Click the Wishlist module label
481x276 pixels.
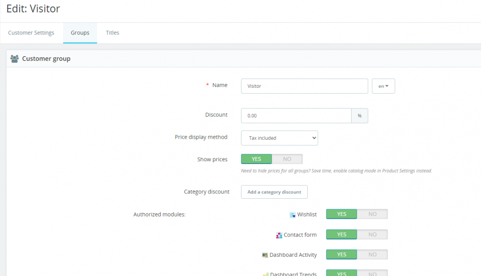tap(307, 215)
